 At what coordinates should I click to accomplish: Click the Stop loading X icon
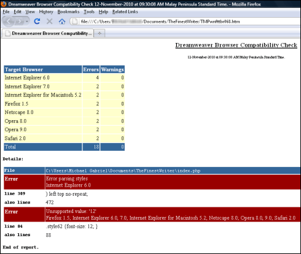tap(49, 21)
